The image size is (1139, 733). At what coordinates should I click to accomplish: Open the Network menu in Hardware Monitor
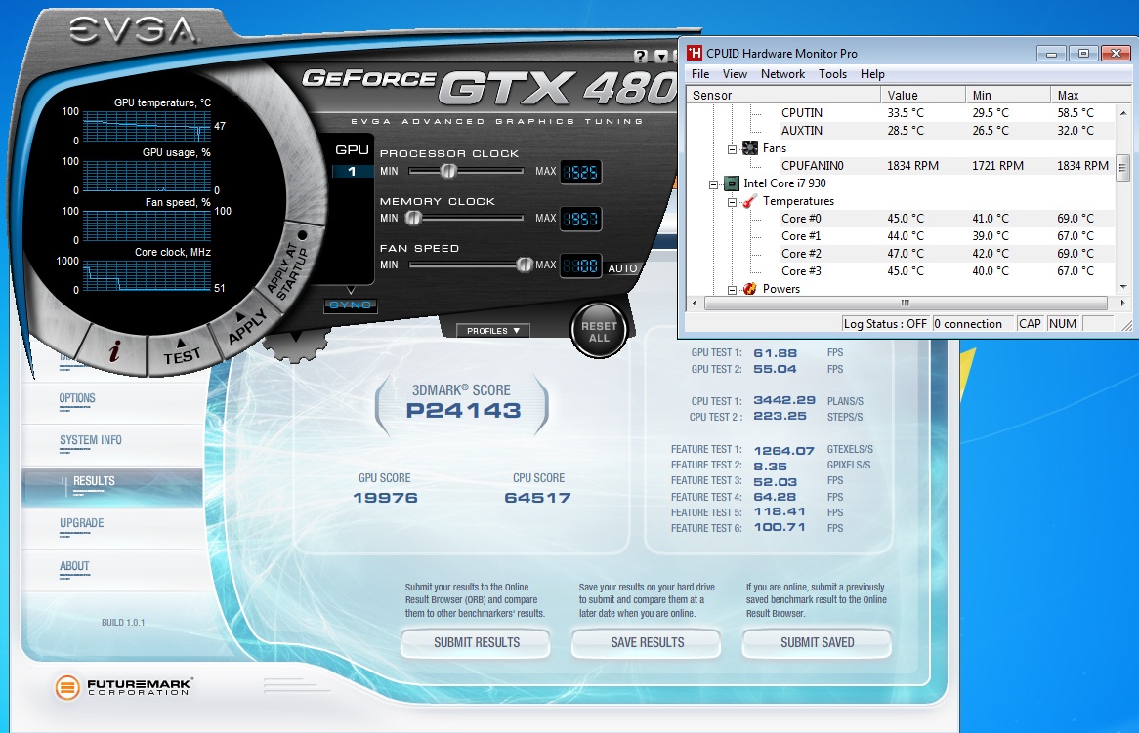(x=782, y=74)
